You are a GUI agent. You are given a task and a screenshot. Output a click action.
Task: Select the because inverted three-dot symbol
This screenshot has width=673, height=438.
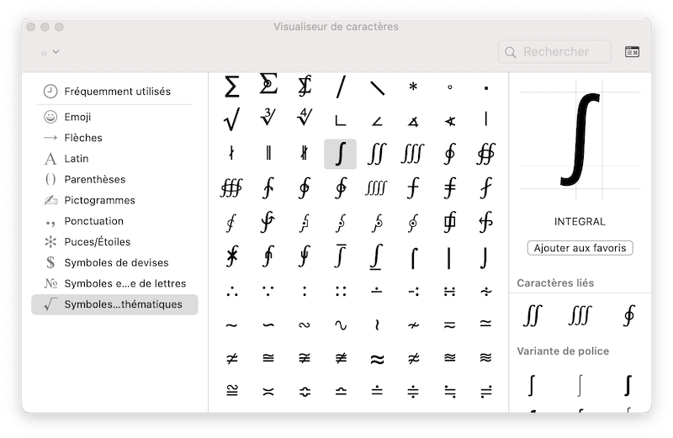(268, 292)
